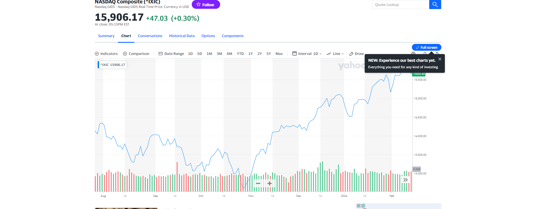The image size is (536, 209).
Task: Click the 5.60B volume tag
Action: pyautogui.click(x=416, y=169)
